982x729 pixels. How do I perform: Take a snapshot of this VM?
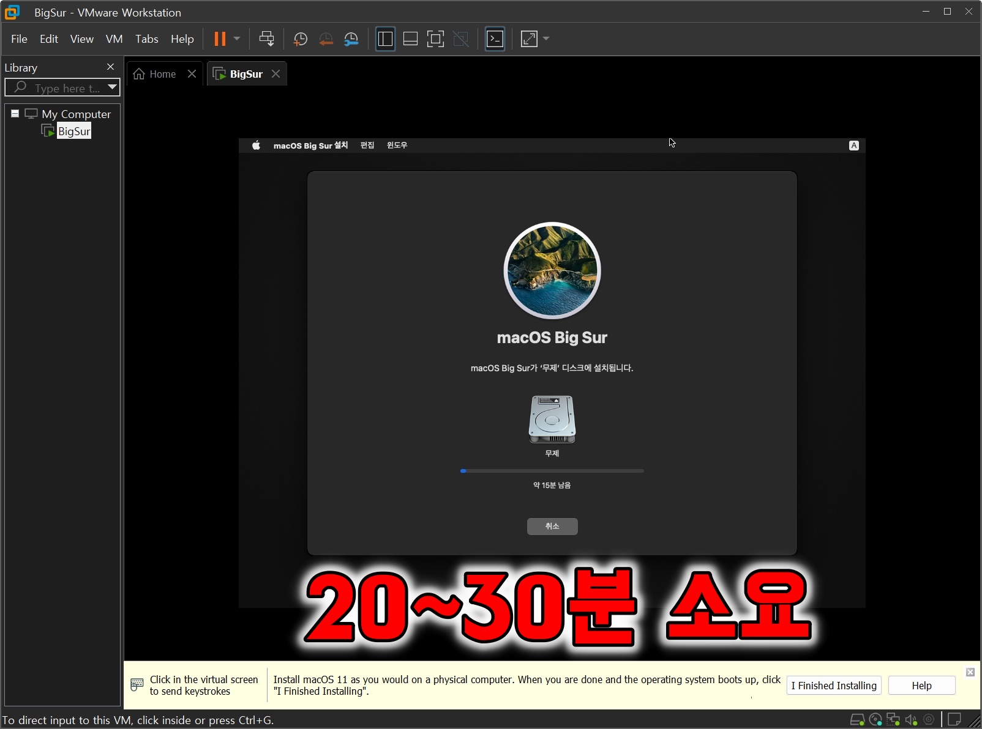[300, 39]
